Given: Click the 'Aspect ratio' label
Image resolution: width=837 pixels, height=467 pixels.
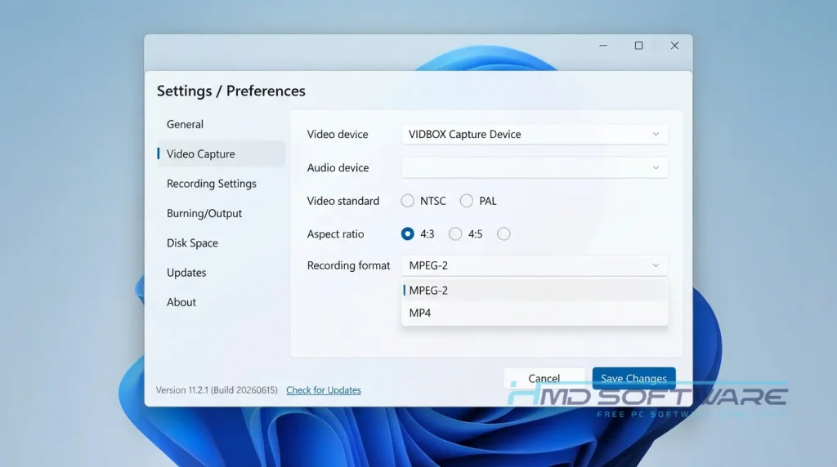Looking at the screenshot, I should tap(335, 234).
